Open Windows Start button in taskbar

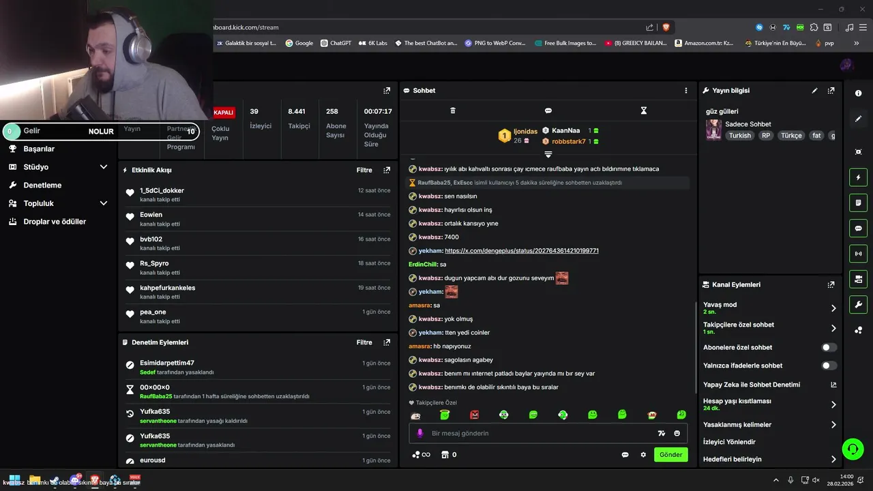click(x=14, y=479)
